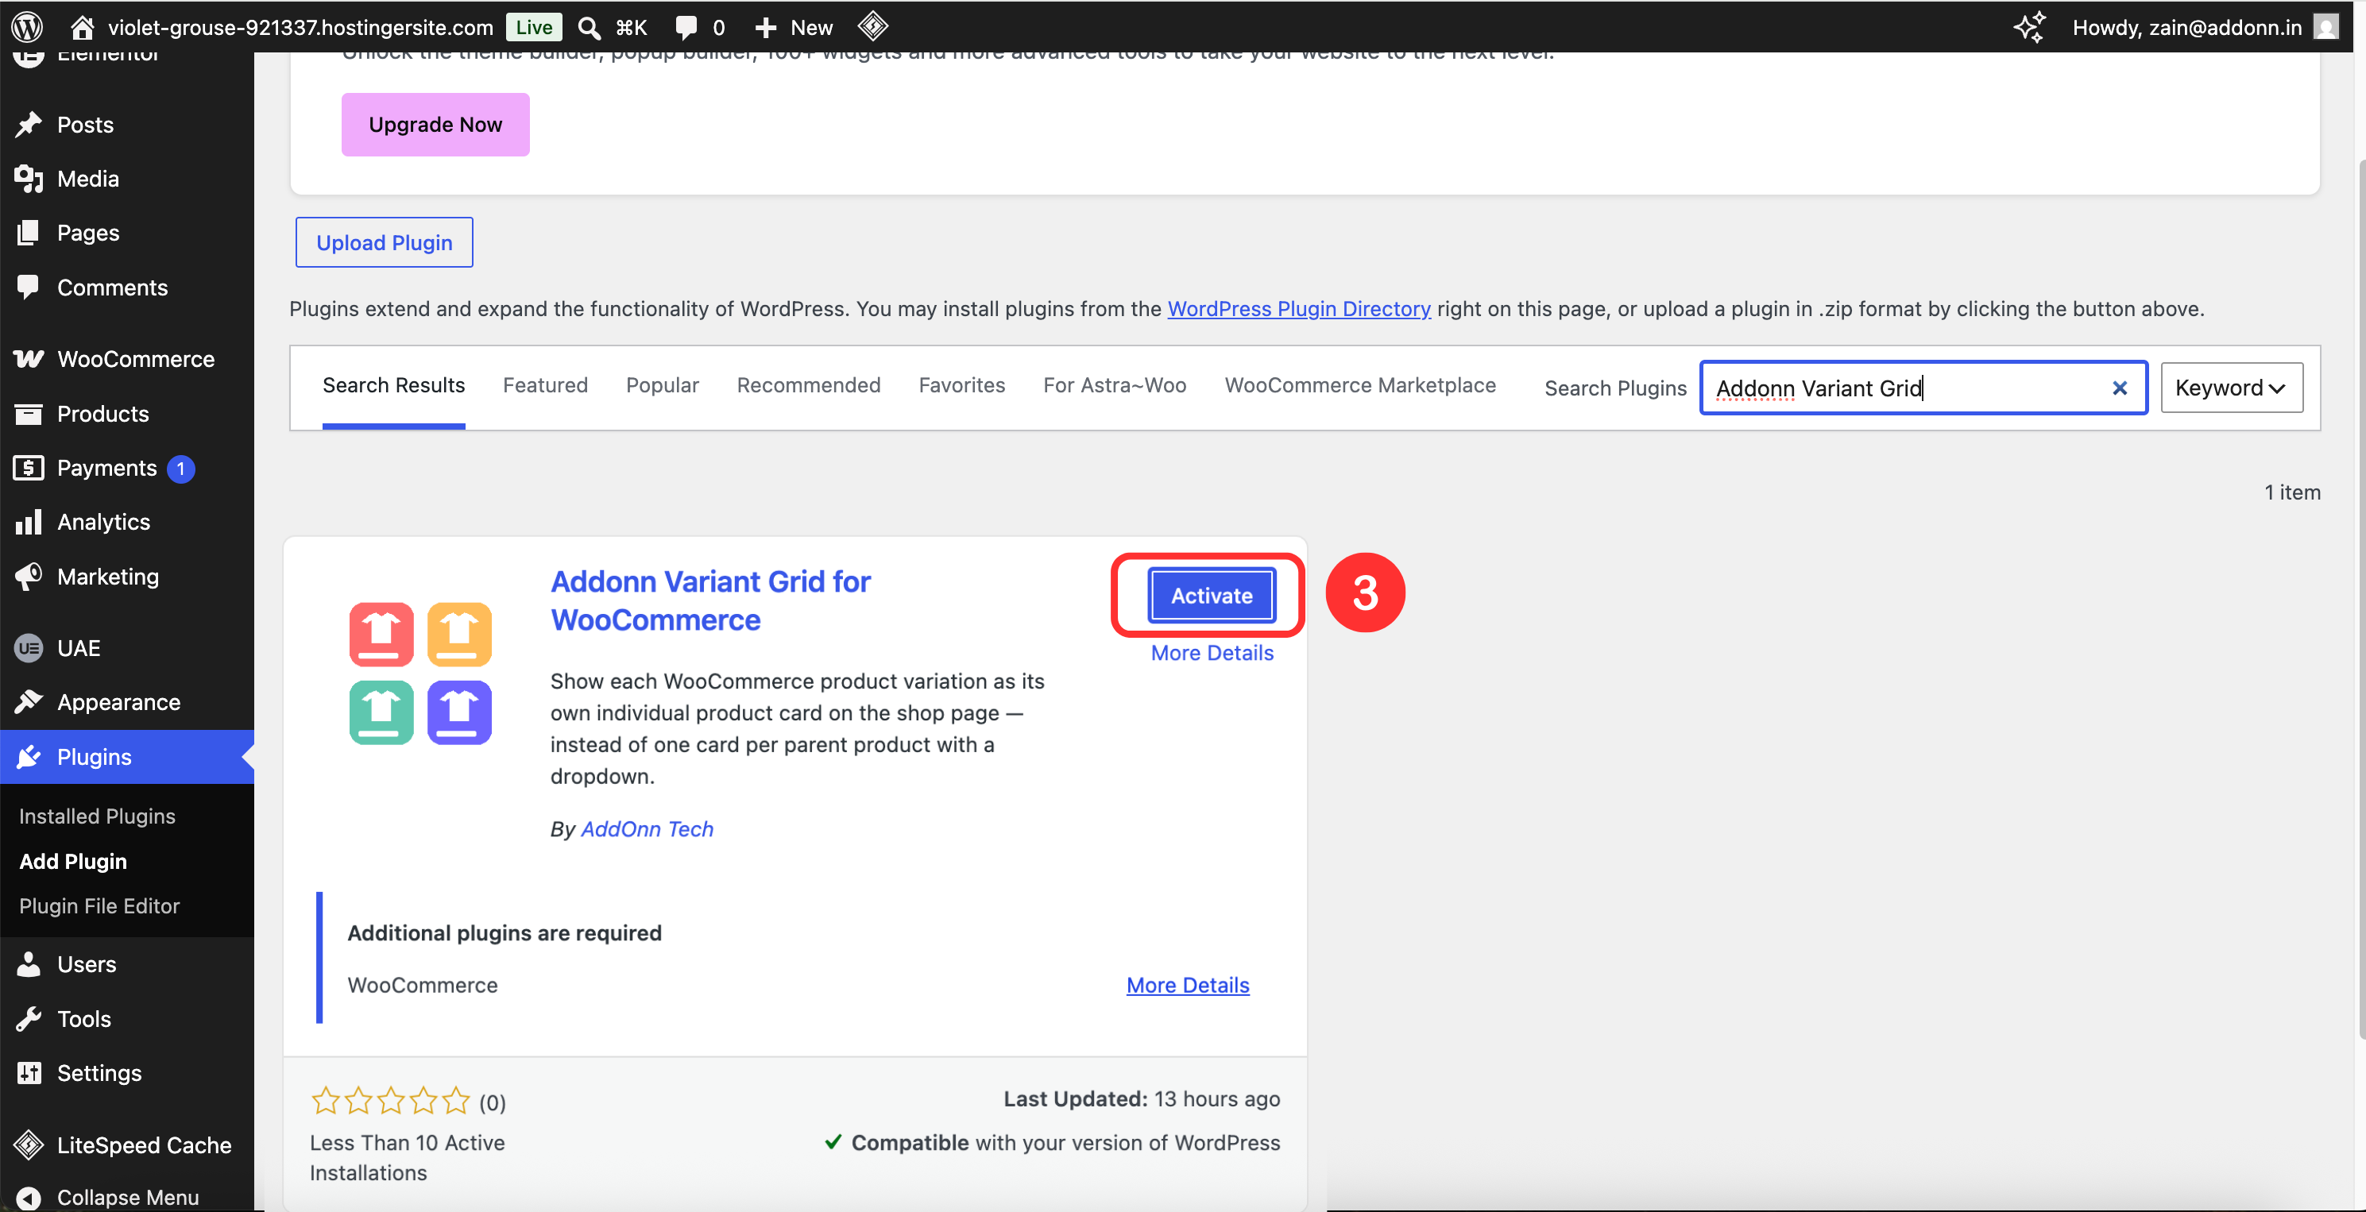
Task: Open the user avatar icon
Action: pyautogui.click(x=2326, y=27)
